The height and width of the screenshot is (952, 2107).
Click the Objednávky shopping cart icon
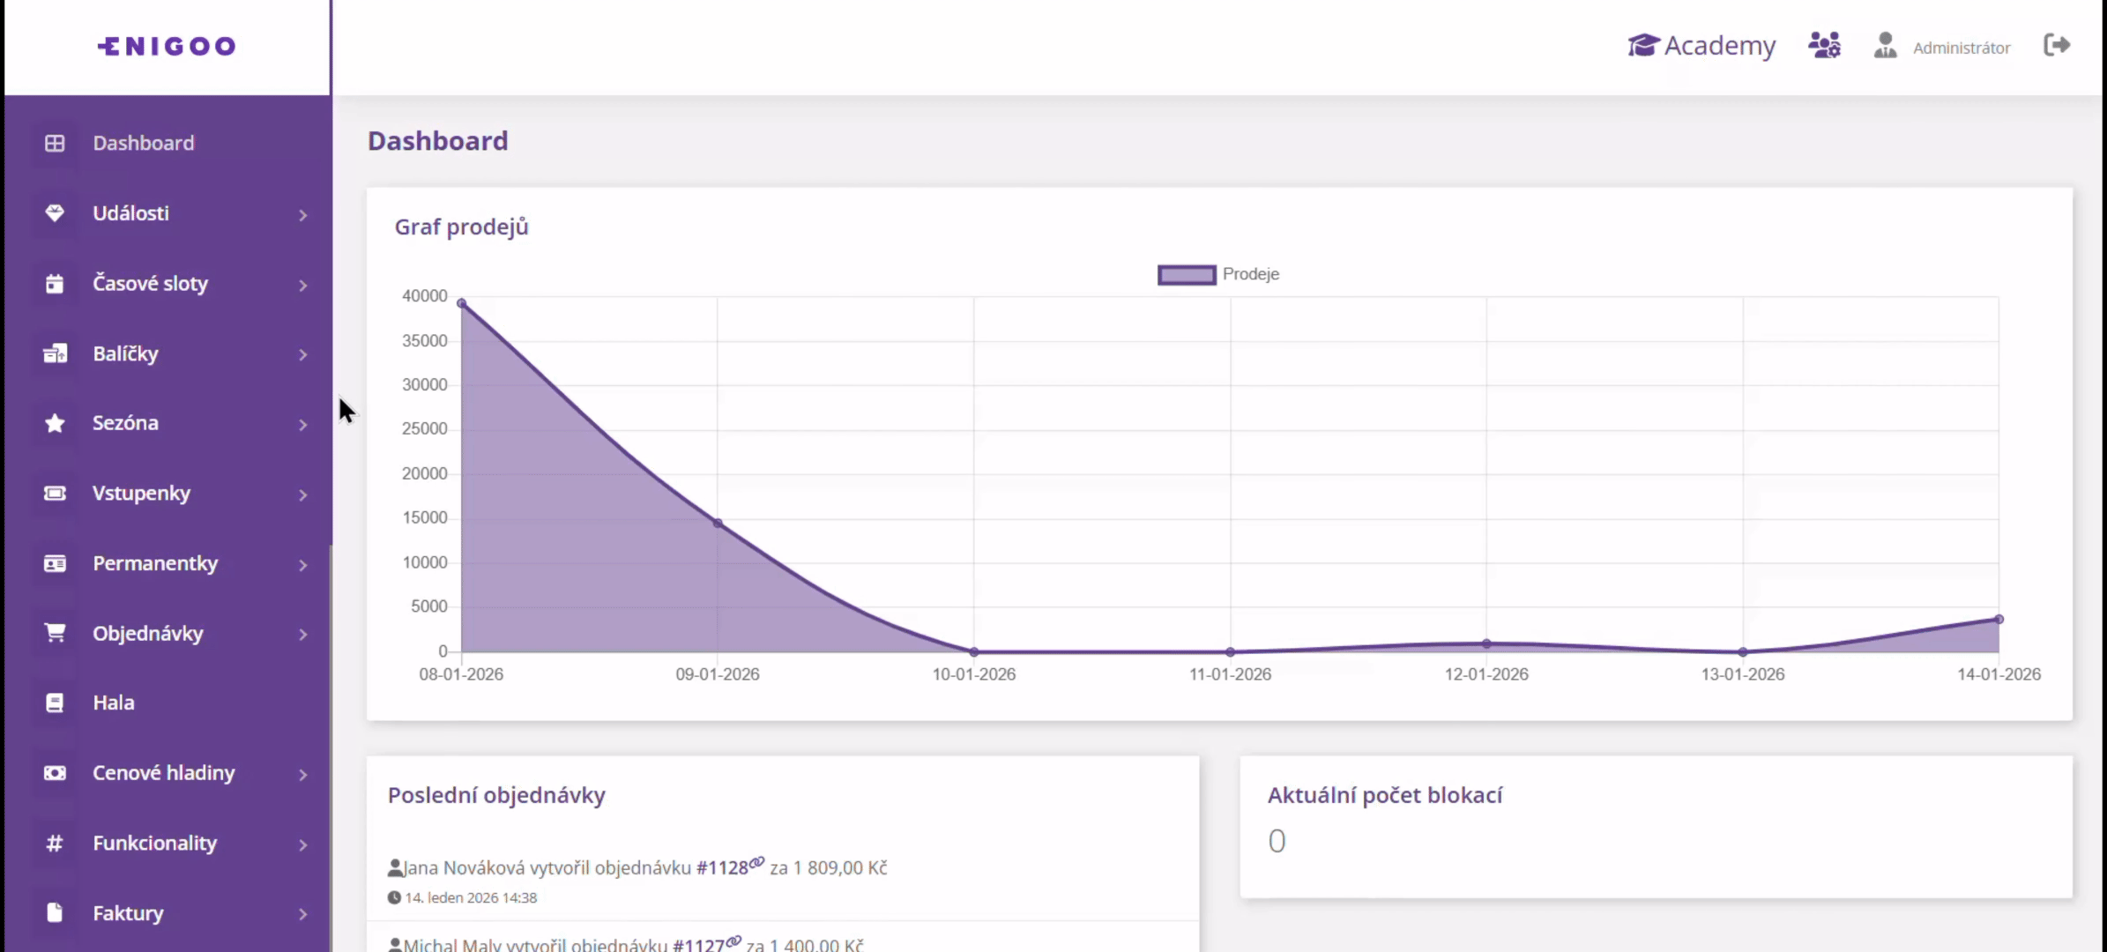pos(55,633)
